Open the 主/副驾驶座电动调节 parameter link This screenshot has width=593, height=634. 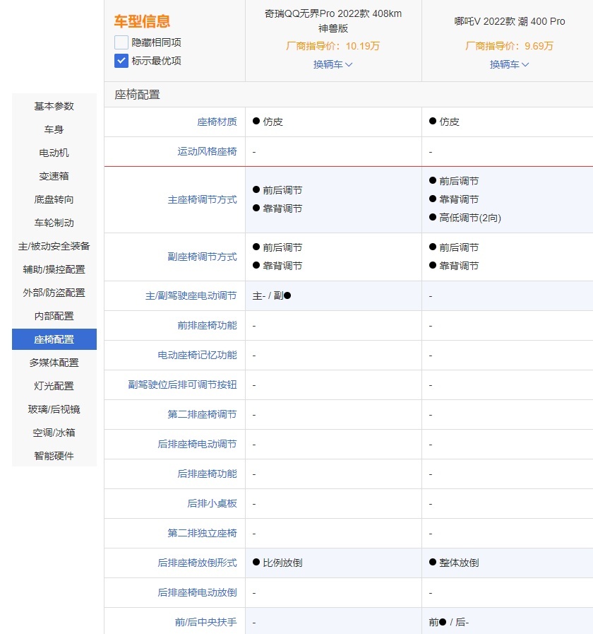coord(191,296)
